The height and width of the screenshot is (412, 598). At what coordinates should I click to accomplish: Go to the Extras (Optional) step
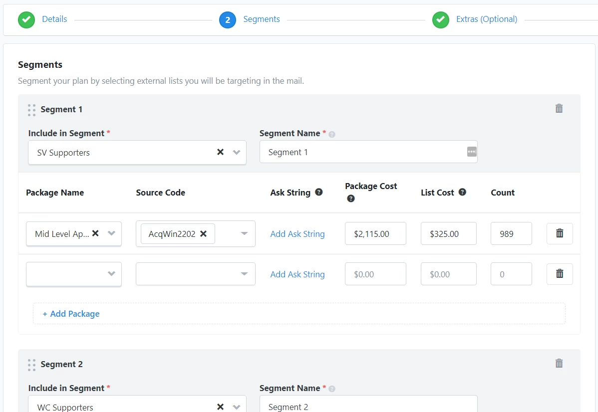[487, 19]
